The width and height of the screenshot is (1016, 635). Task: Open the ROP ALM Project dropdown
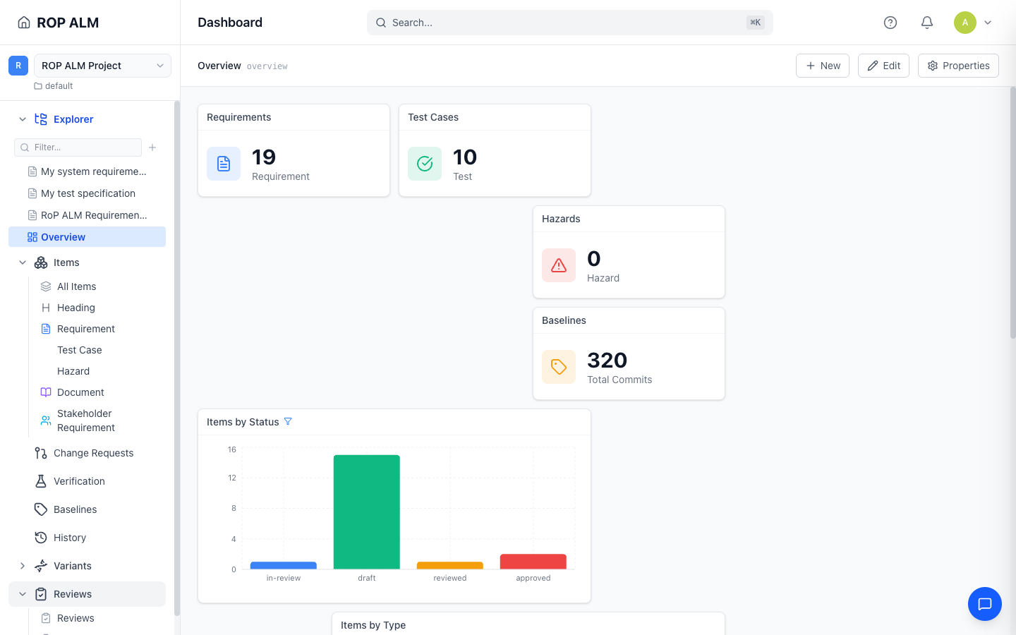[103, 66]
